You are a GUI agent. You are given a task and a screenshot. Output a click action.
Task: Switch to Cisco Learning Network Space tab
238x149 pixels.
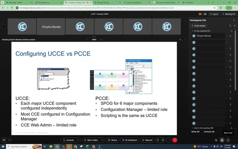pyautogui.click(x=166, y=2)
